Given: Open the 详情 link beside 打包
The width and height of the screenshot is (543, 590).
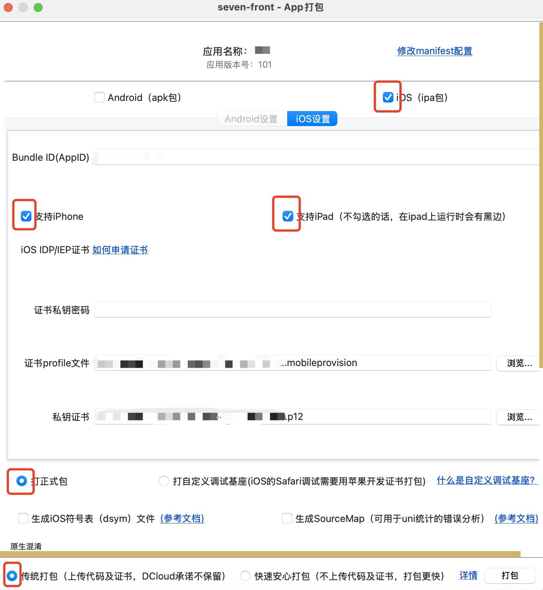Looking at the screenshot, I should click(468, 575).
